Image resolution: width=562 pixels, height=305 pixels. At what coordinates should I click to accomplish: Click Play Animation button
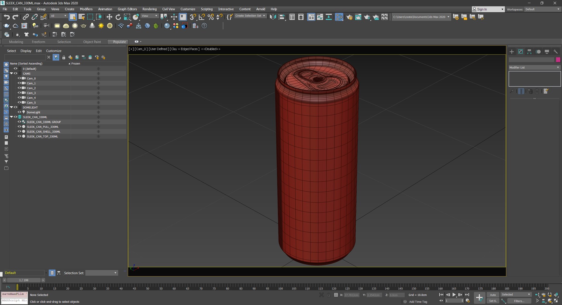(454, 295)
